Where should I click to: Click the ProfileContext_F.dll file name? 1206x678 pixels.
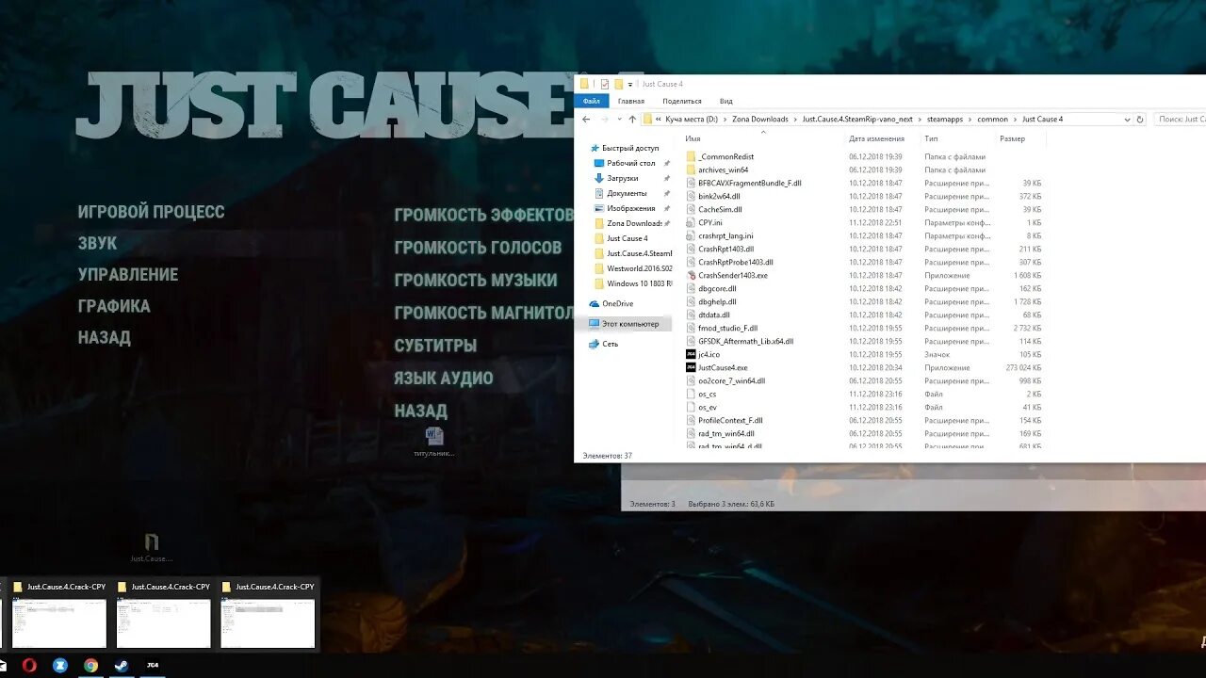[730, 420]
